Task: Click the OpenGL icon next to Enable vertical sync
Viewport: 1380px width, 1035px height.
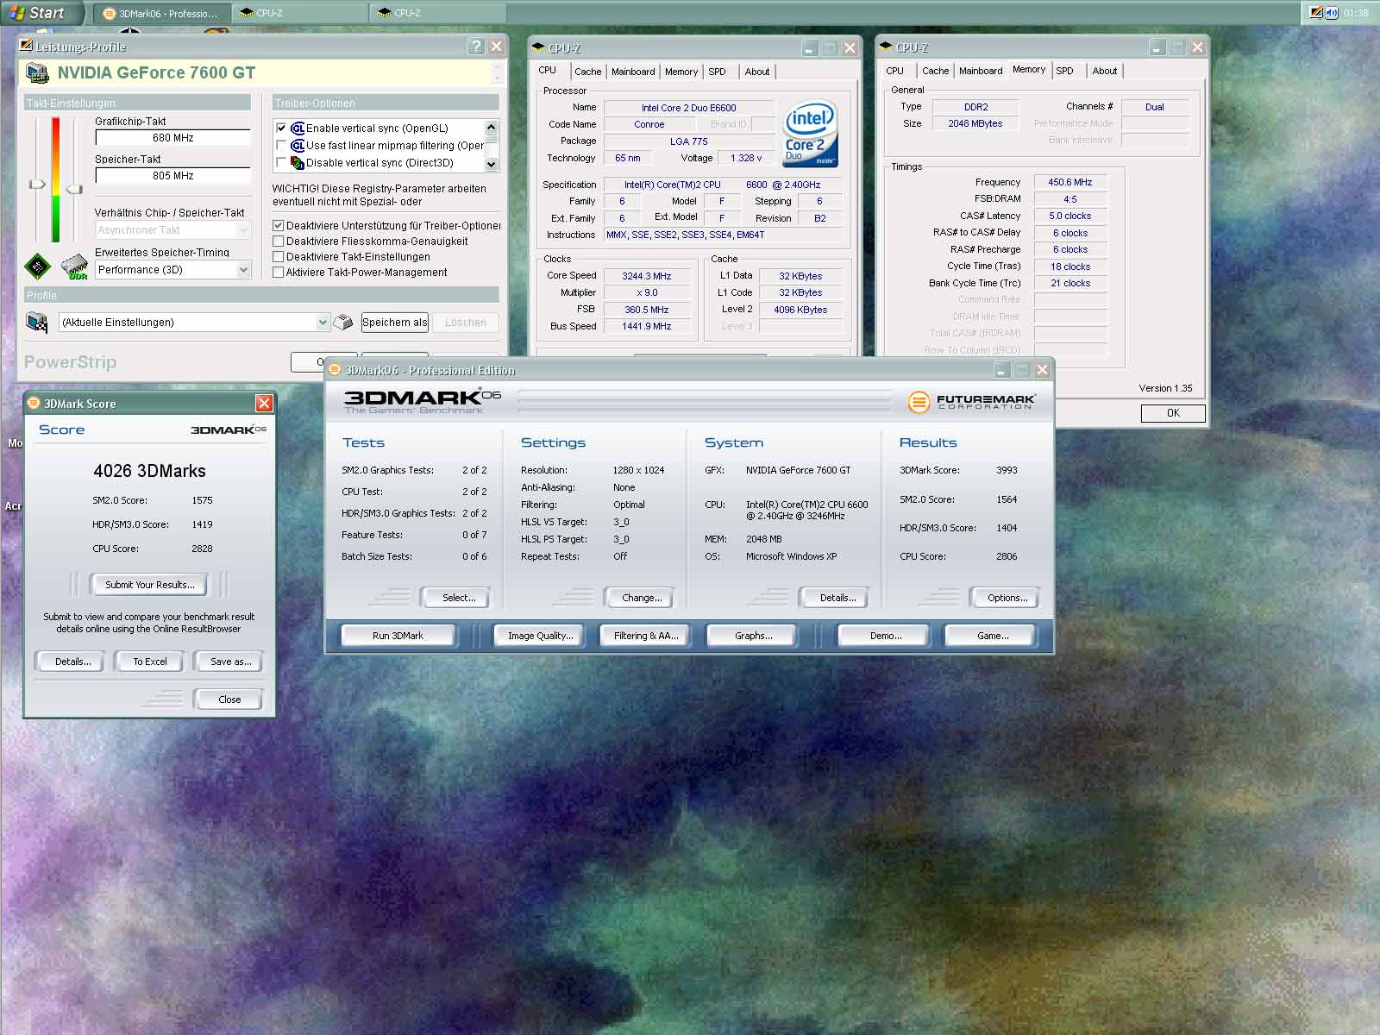Action: 298,128
